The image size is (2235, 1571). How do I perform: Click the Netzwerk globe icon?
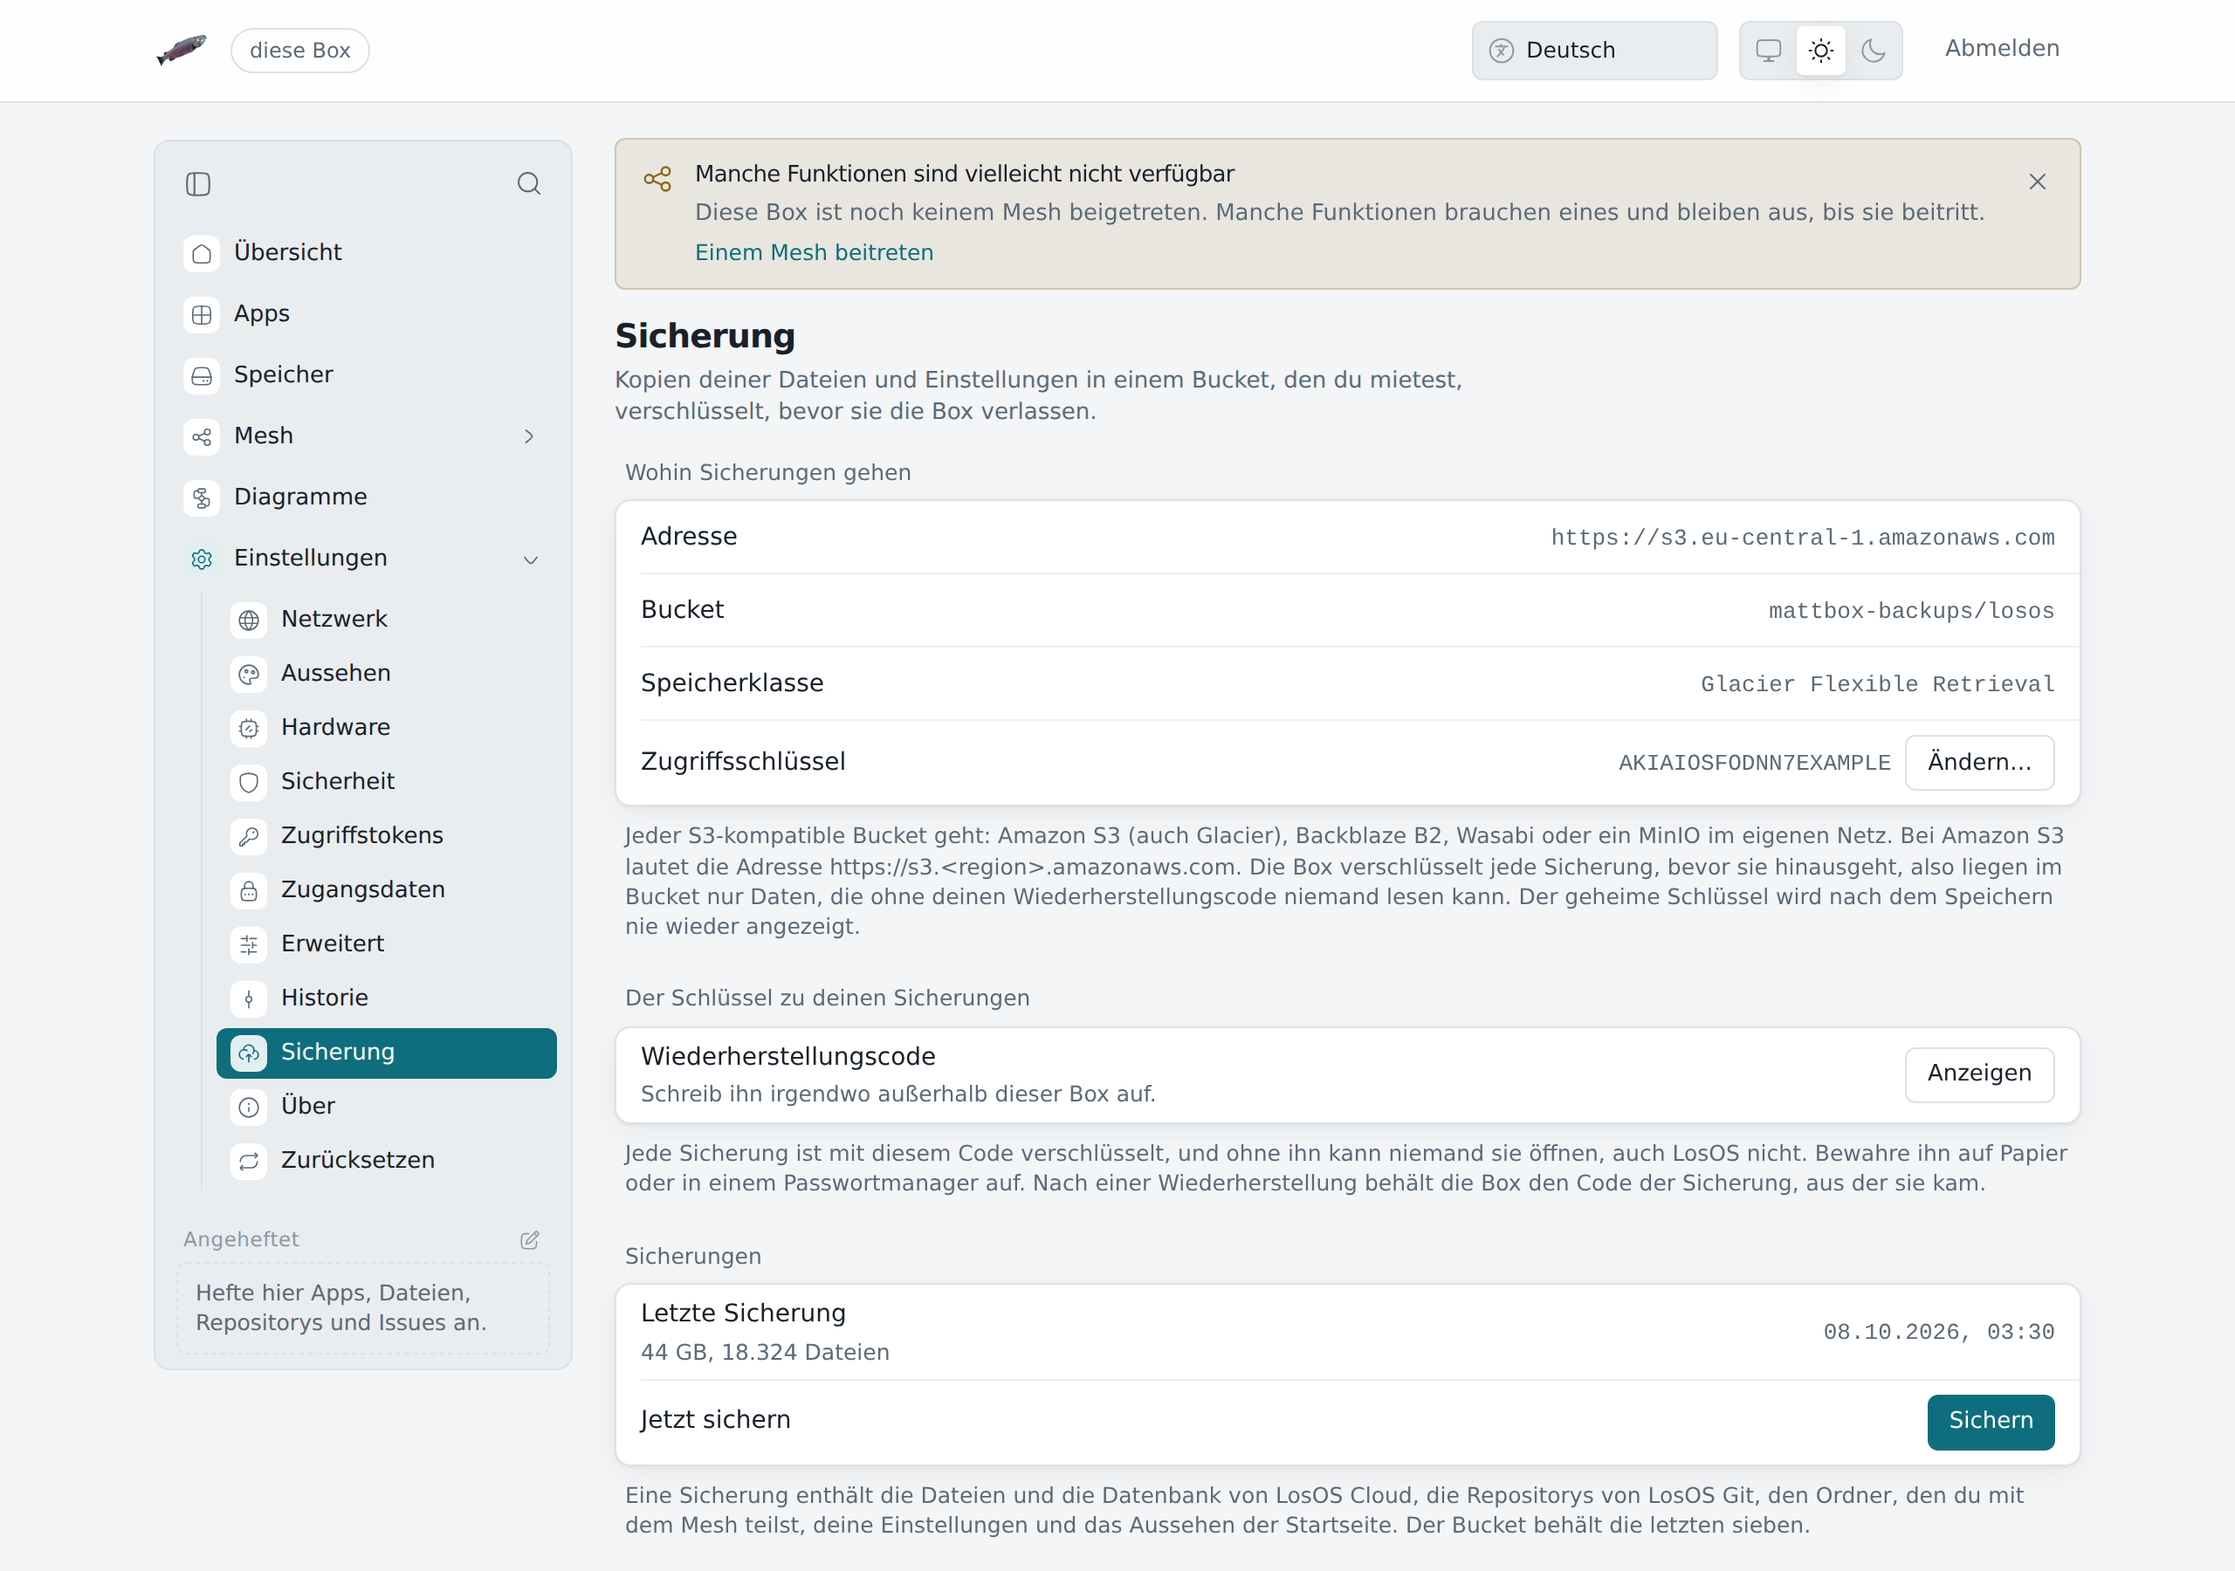click(x=249, y=620)
